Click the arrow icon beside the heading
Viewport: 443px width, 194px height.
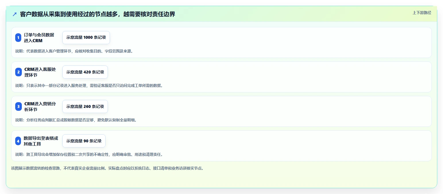pyautogui.click(x=15, y=14)
